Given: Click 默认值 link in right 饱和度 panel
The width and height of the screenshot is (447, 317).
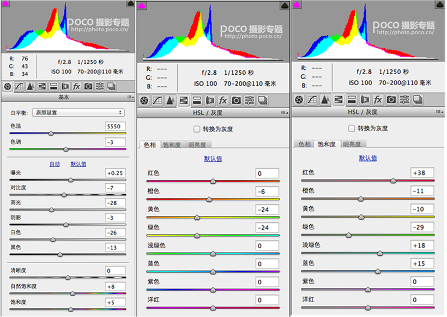Looking at the screenshot, I should [368, 158].
